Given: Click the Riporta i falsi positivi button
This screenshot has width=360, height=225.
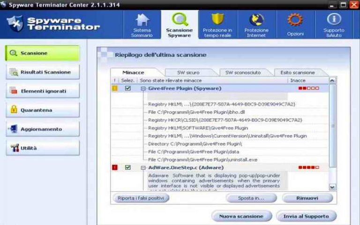Looking at the screenshot, I should [x=141, y=198].
